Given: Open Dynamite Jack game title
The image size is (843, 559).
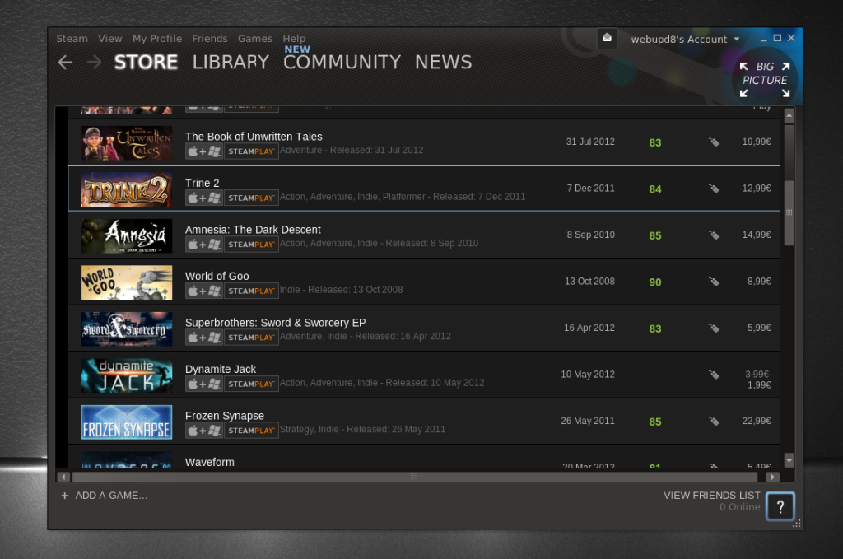Looking at the screenshot, I should pyautogui.click(x=221, y=370).
